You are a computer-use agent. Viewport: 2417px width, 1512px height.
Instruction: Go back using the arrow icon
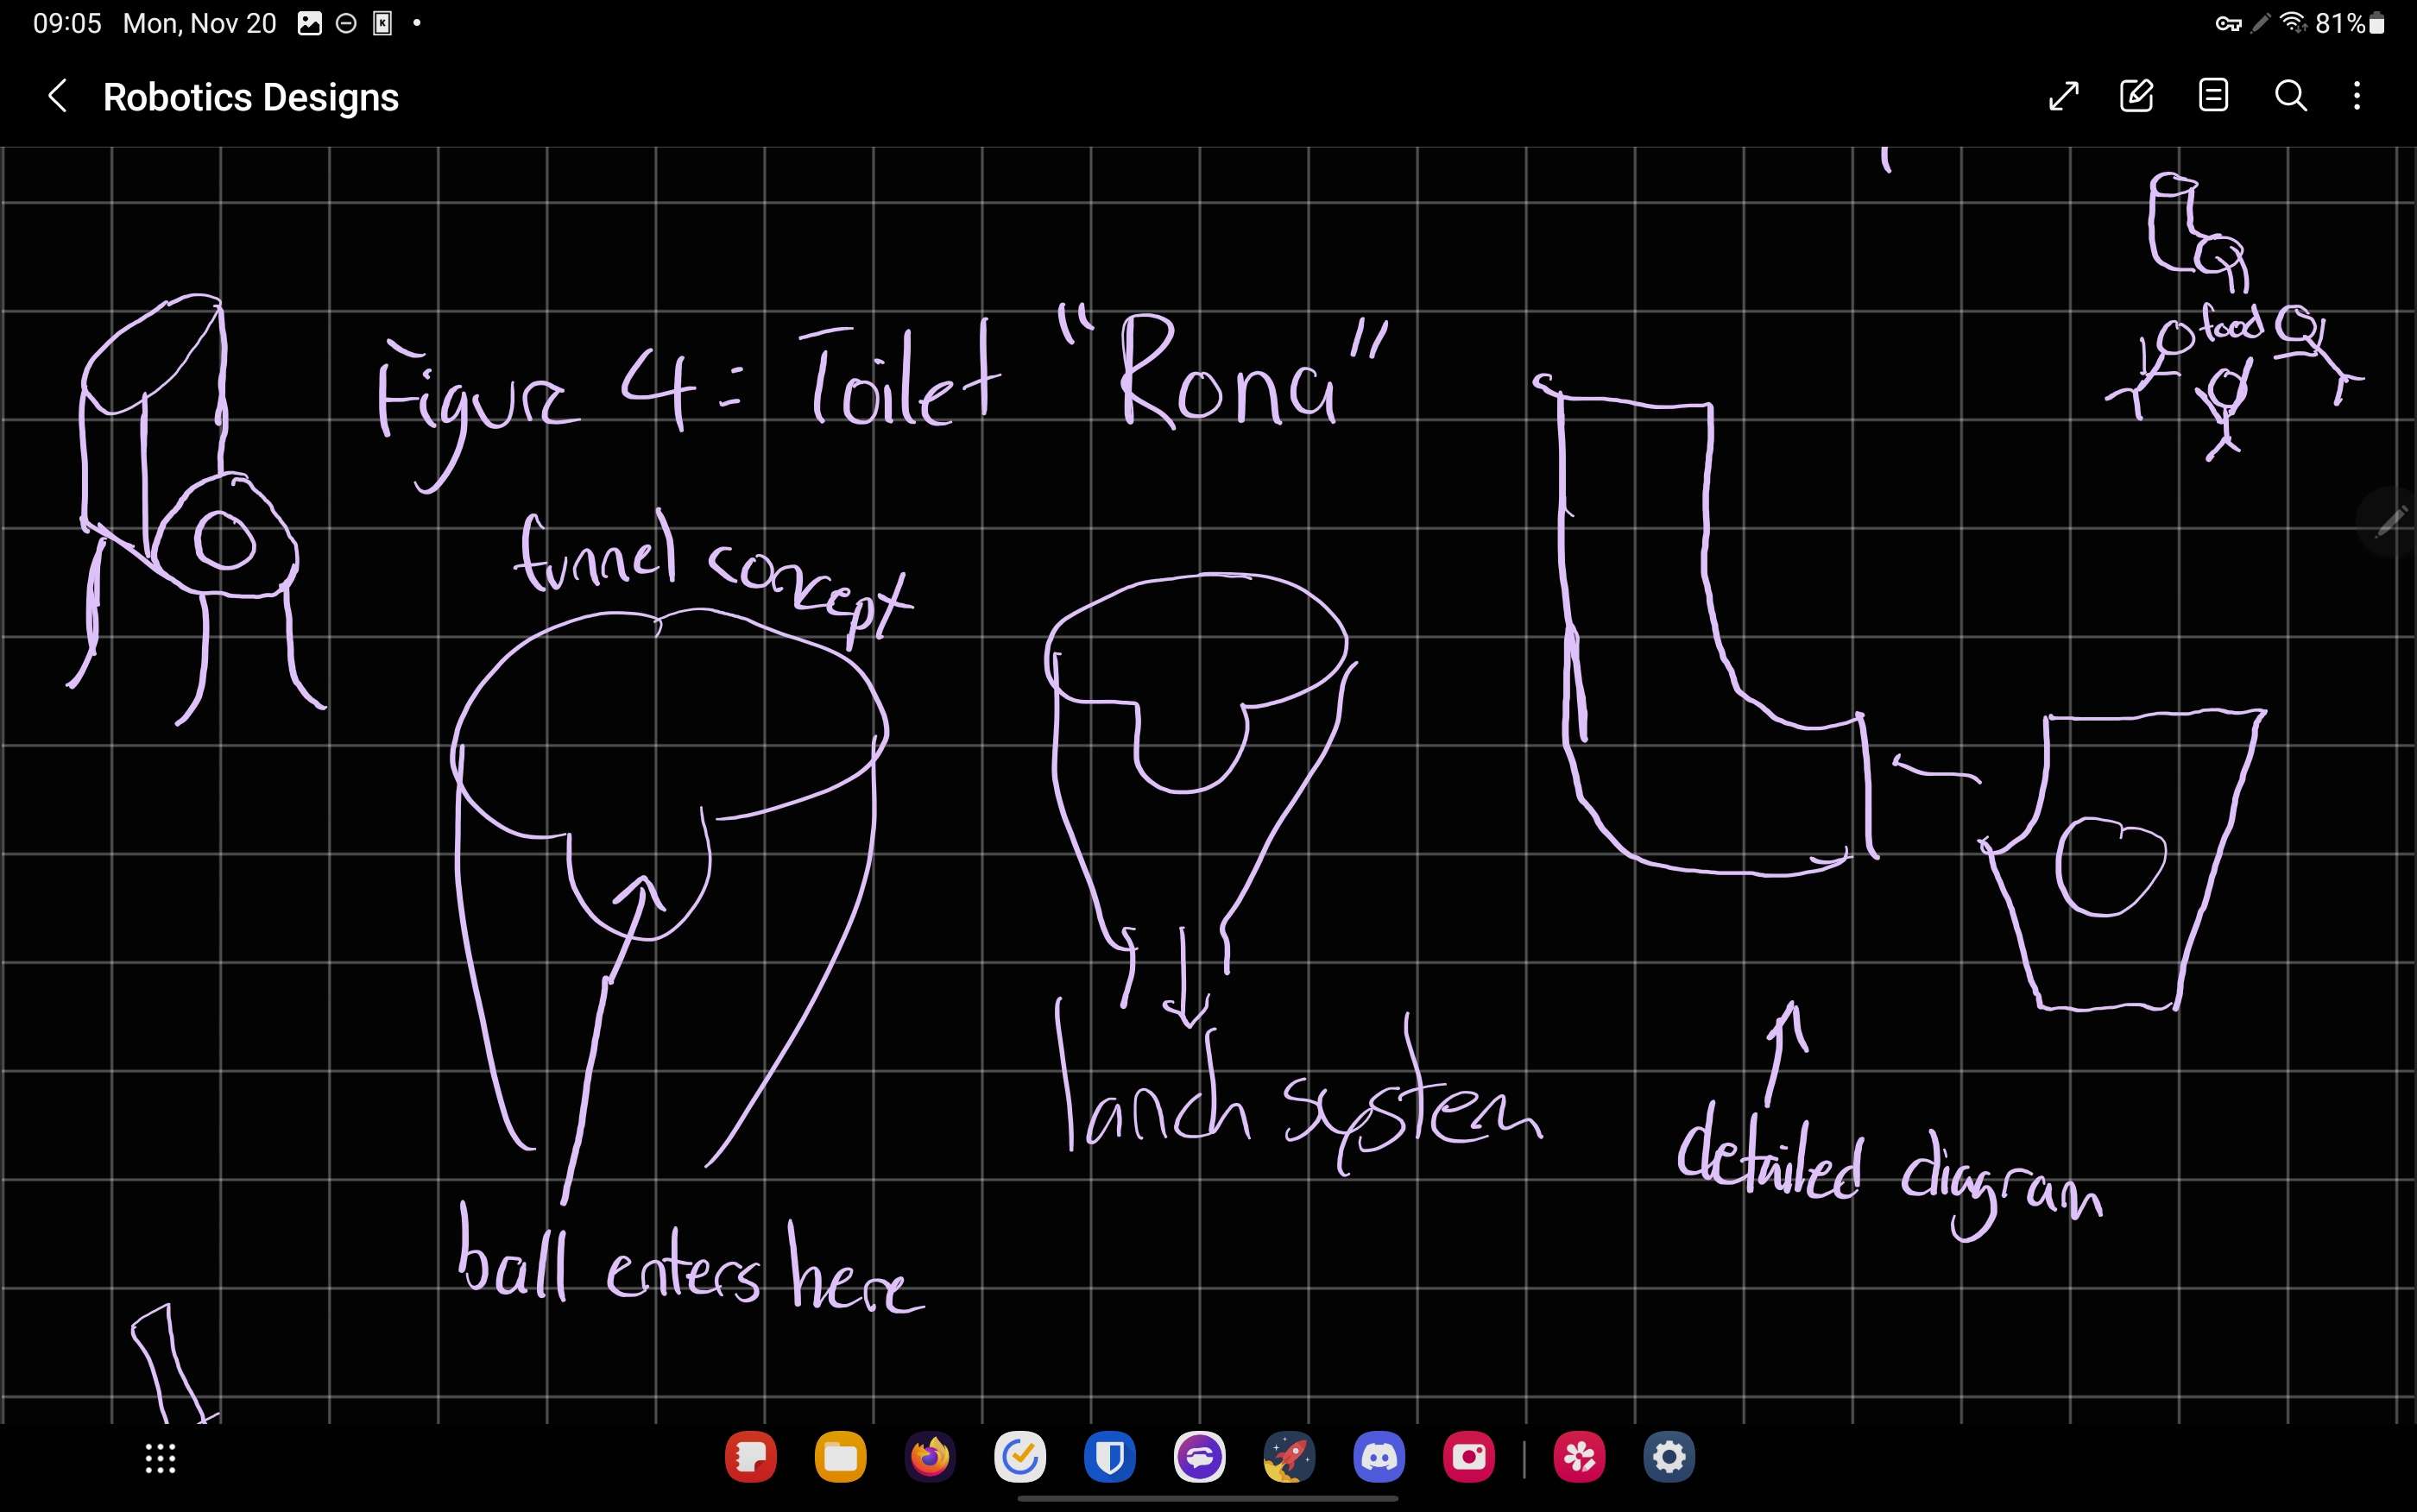(x=58, y=97)
